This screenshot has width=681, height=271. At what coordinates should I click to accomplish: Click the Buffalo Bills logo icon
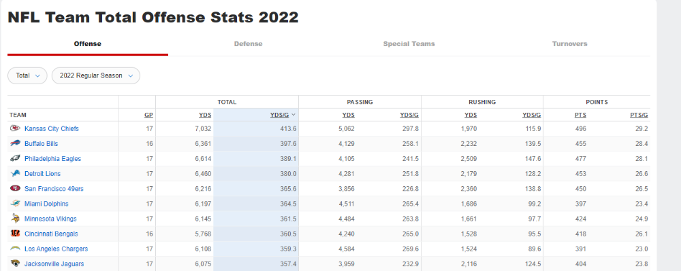[x=15, y=143]
